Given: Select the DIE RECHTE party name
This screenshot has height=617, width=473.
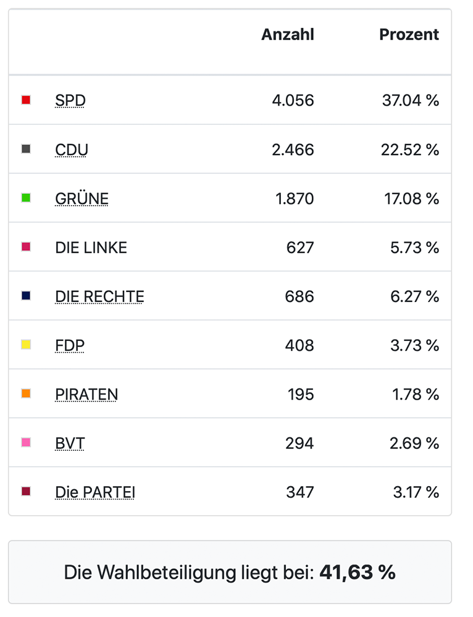Looking at the screenshot, I should click(x=99, y=297).
